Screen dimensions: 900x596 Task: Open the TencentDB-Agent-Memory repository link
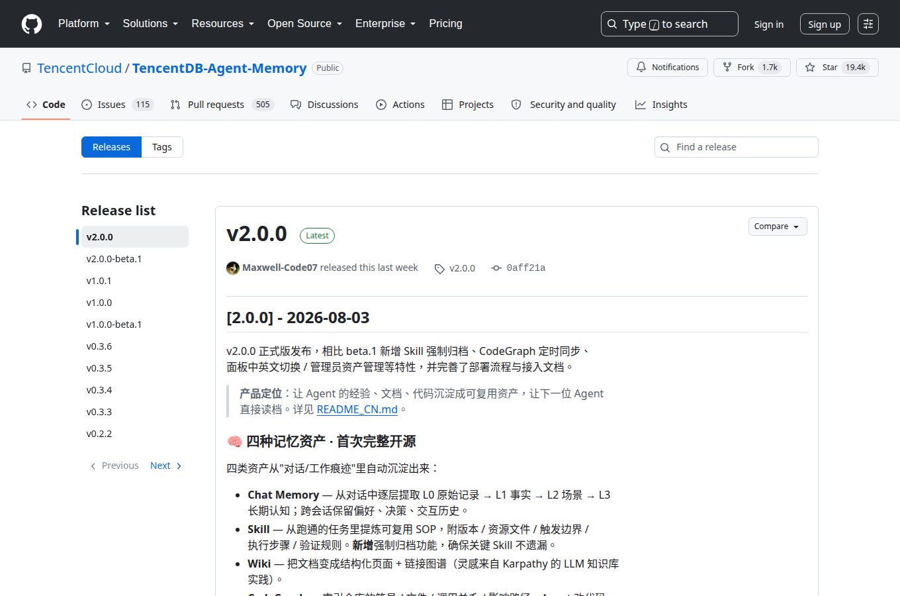click(x=219, y=68)
